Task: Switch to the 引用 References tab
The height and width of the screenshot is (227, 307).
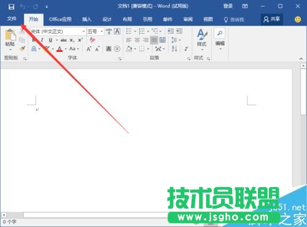Action: (147, 20)
